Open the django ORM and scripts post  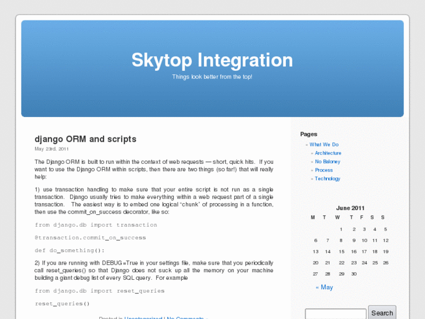(x=85, y=139)
